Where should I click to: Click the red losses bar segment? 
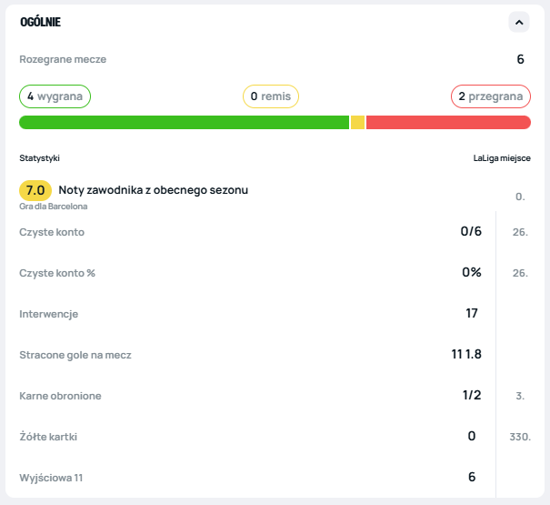pos(448,123)
